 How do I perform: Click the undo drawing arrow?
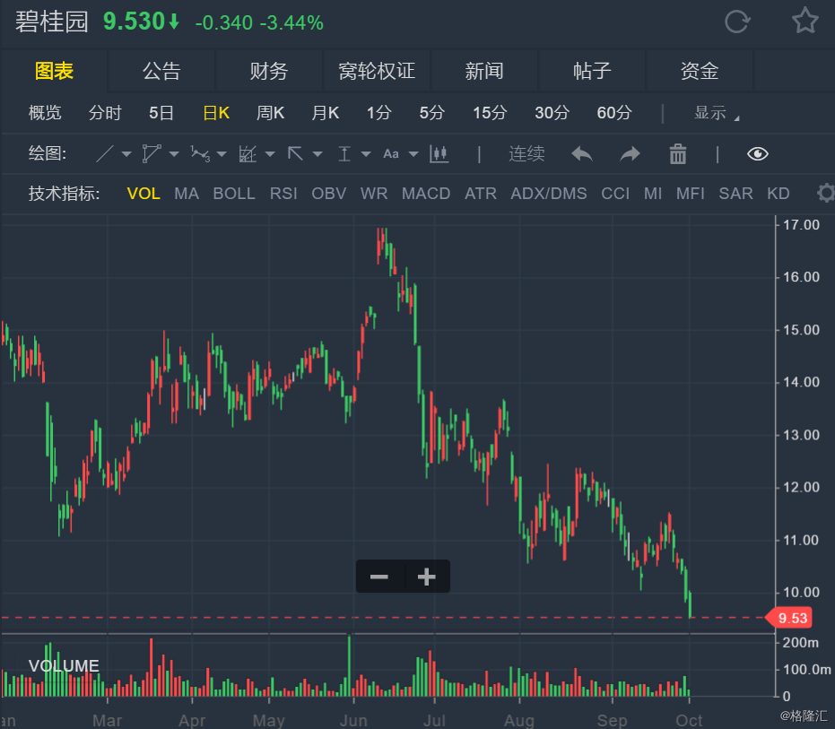click(581, 154)
